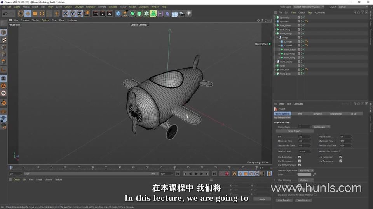Add a light object
373x209 pixels.
click(189, 14)
